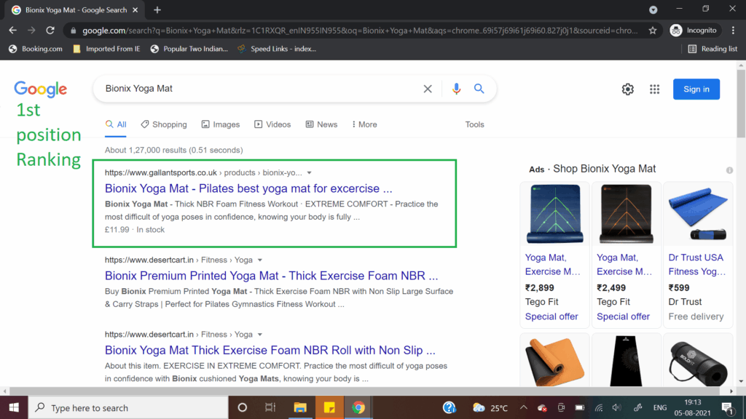Open the ads info icon
The width and height of the screenshot is (746, 419).
(x=729, y=170)
